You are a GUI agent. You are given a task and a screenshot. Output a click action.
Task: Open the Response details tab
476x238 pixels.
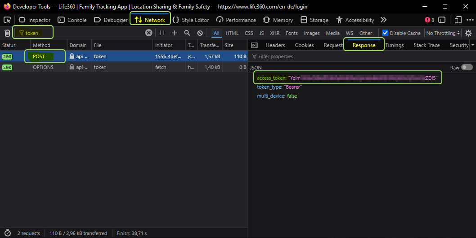364,45
